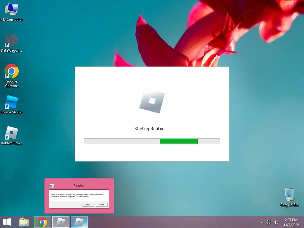Click the small window icon in Roblox preview

click(52, 186)
